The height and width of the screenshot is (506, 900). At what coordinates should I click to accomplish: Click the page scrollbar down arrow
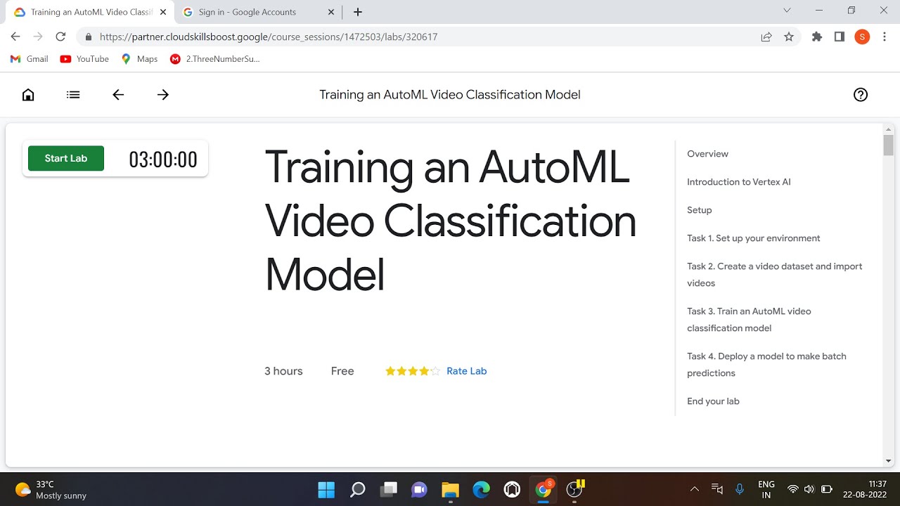pos(889,461)
